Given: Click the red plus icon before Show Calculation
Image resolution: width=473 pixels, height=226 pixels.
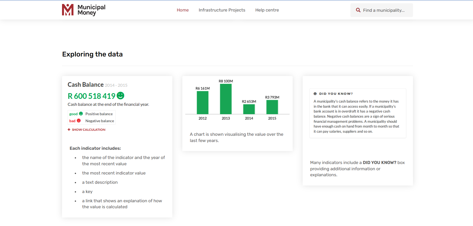Looking at the screenshot, I should 69,129.
